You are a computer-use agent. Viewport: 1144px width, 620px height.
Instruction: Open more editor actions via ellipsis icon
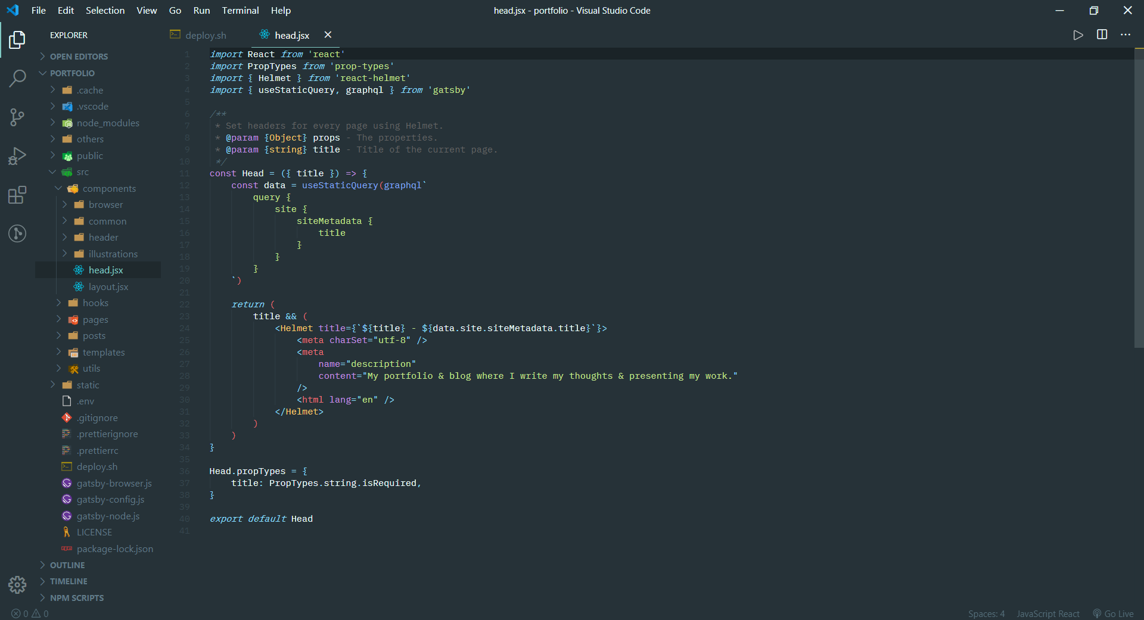1126,35
